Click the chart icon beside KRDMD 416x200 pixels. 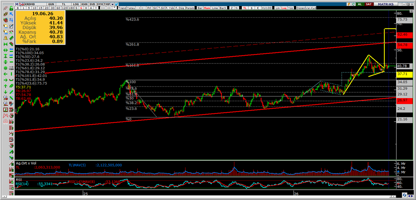pyautogui.click(x=22, y=4)
